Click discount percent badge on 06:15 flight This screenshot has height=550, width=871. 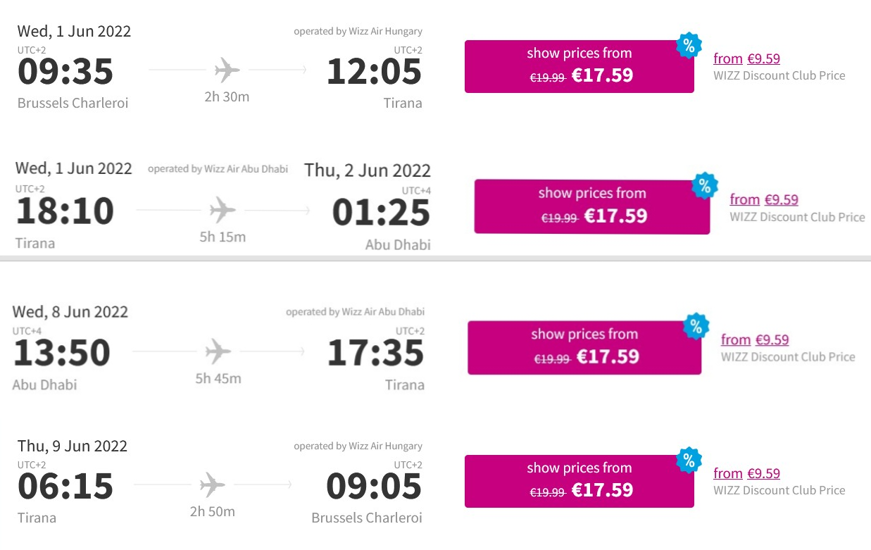(688, 461)
